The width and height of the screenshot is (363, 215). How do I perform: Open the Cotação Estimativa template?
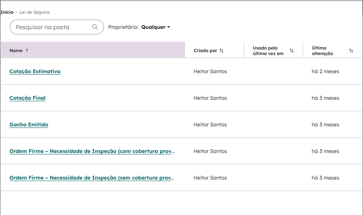pyautogui.click(x=35, y=71)
